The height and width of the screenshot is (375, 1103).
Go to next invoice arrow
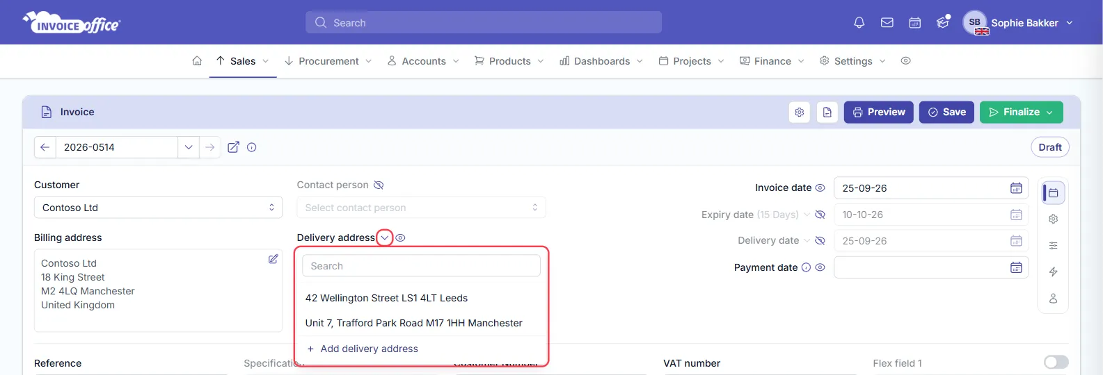coord(209,147)
